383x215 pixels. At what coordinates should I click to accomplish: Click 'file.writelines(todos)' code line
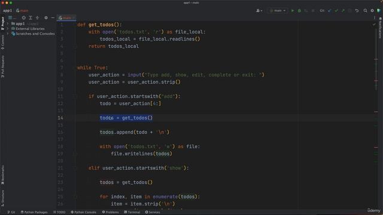click(x=141, y=154)
